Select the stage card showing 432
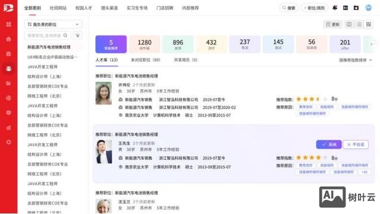Viewport: 380px width, 214px height. coord(211,44)
